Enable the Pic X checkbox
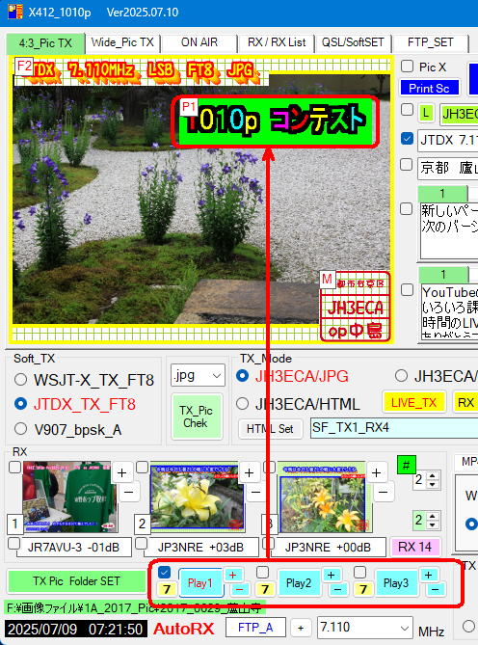 pyautogui.click(x=407, y=67)
